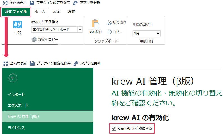This screenshot has height=134, width=223.
Task: Click 設定をコピー icon
Action: coord(34,40)
